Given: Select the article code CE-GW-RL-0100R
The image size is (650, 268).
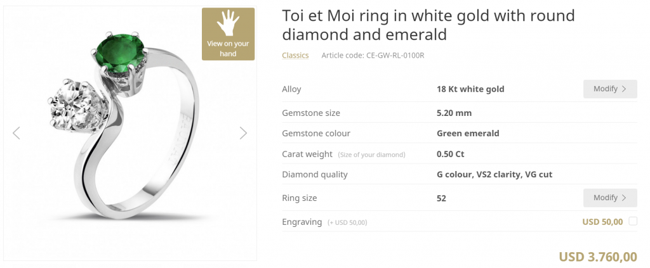Looking at the screenshot, I should (373, 55).
